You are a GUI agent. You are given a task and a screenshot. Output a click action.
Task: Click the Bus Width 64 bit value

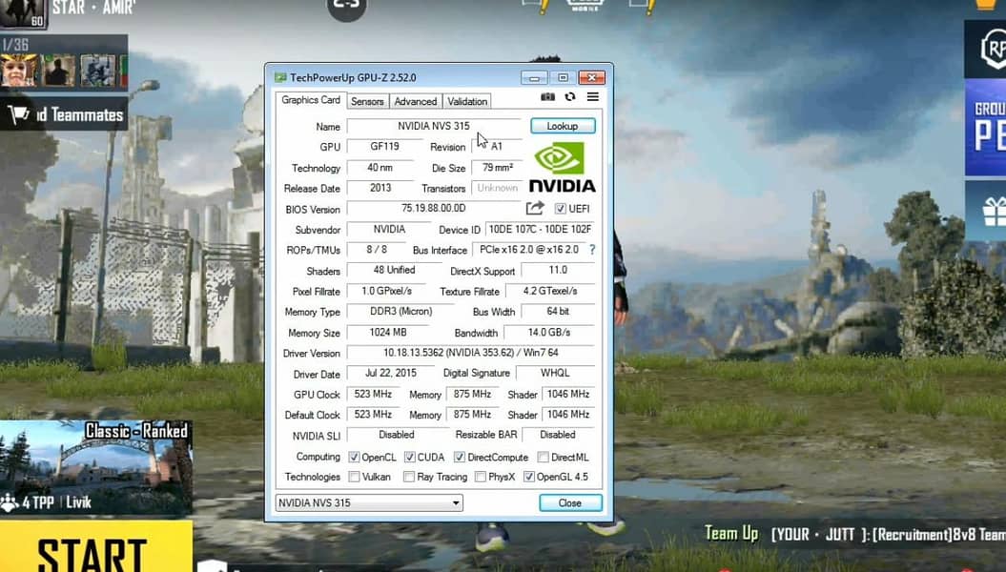click(x=558, y=312)
